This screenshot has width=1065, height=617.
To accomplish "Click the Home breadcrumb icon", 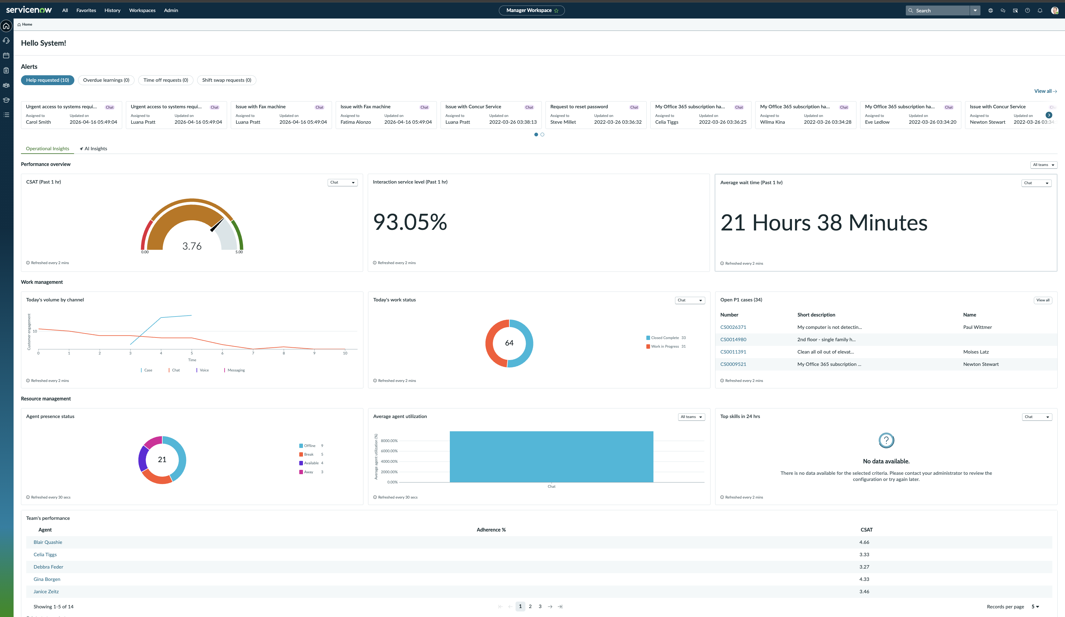I will click(x=19, y=24).
